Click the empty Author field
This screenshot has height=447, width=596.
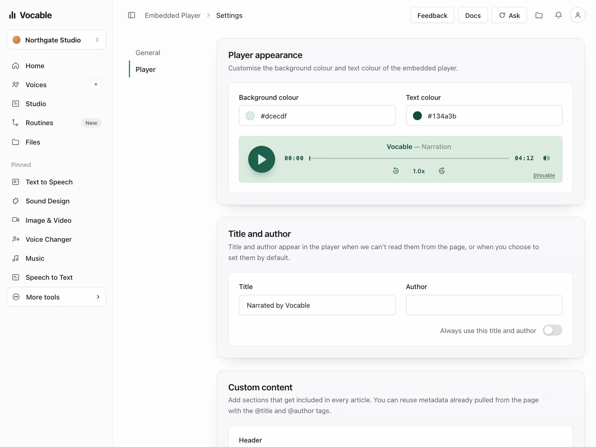(x=484, y=305)
